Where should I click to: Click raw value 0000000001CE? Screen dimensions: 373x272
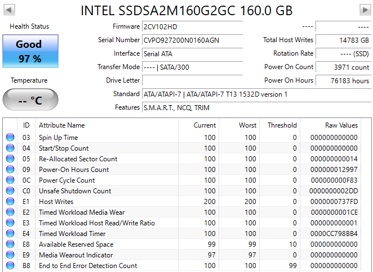pos(334,212)
